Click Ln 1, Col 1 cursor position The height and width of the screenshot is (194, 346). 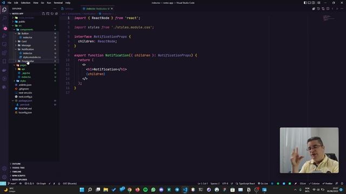click(202, 183)
